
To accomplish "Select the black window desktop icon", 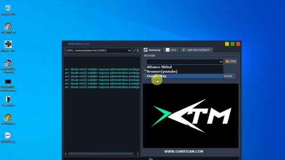I will coord(8,85).
